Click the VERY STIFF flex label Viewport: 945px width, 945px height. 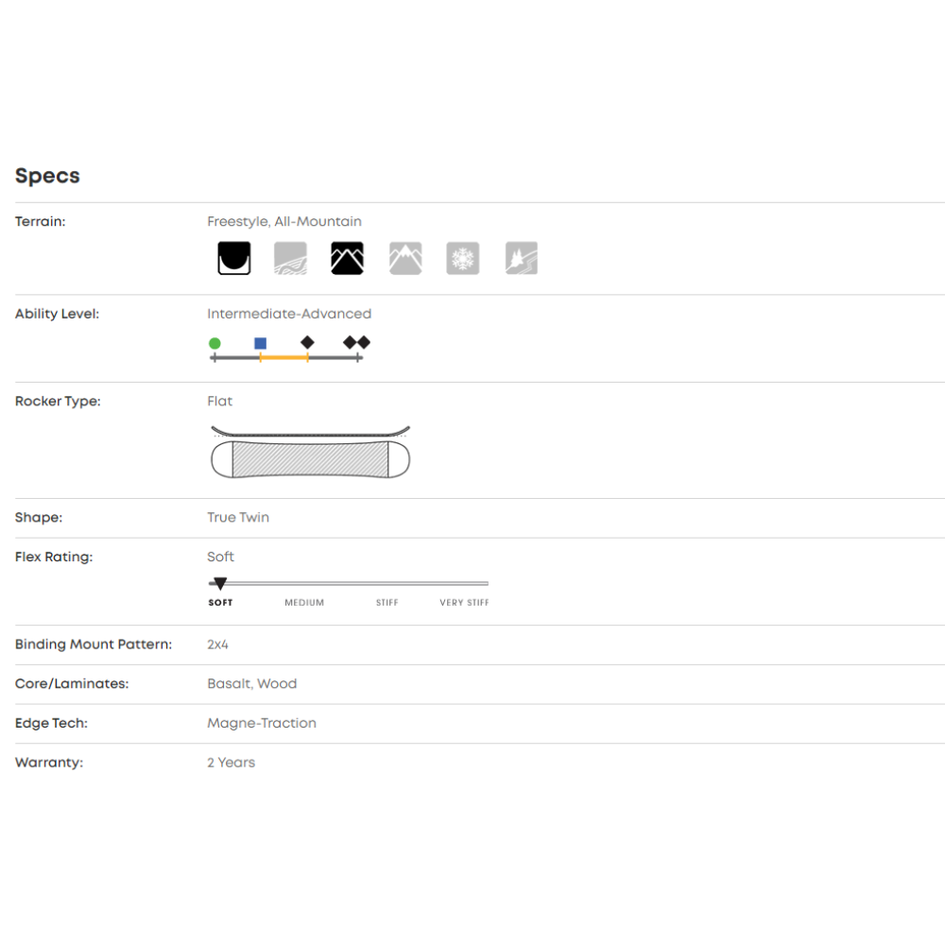coord(464,603)
